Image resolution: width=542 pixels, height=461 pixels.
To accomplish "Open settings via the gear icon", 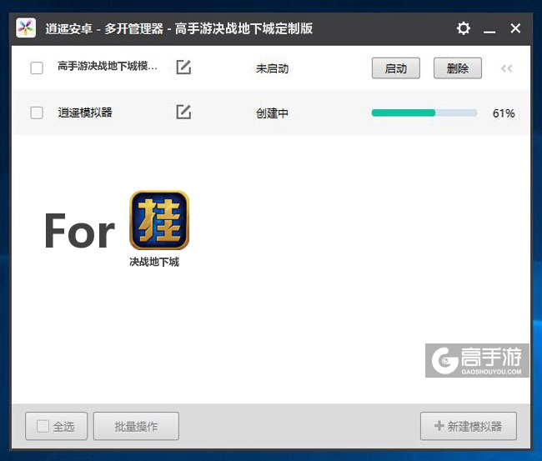I will click(463, 28).
